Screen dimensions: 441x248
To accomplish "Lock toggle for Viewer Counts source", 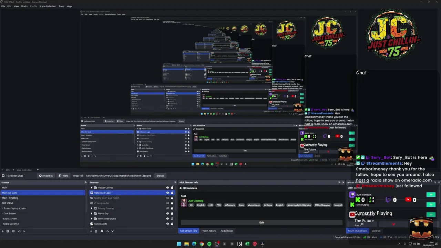I will click(x=172, y=188).
